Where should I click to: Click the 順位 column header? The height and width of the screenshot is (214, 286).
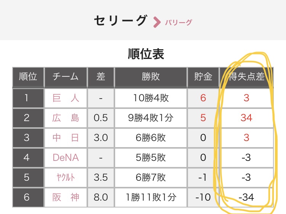tap(28, 77)
